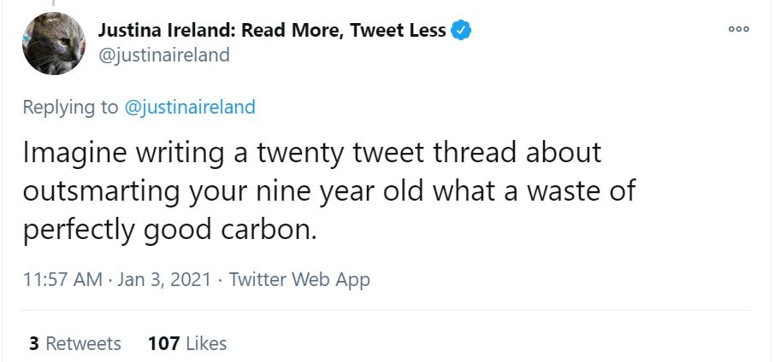
Task: Open the @justinaireland handle below the name
Action: 164,55
